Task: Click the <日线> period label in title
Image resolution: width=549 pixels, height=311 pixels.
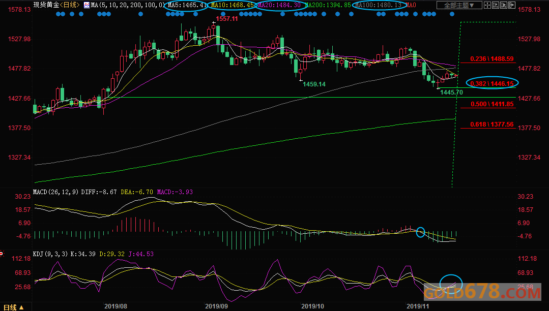Action: tap(70, 5)
